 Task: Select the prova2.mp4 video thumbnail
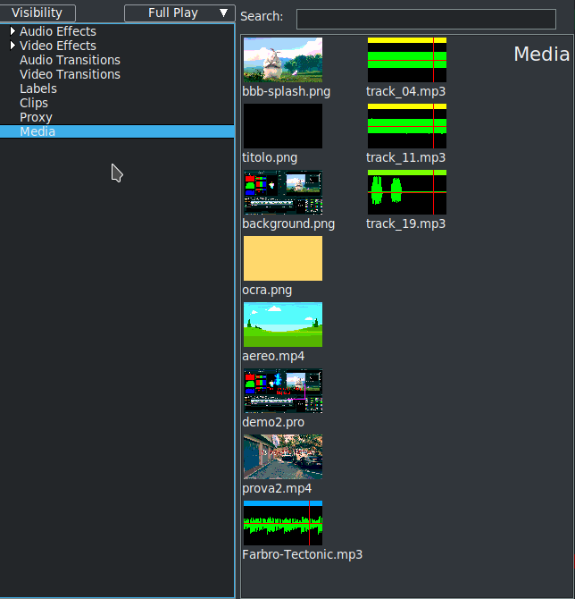pos(282,457)
